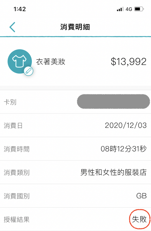
Task: Tap the 1:42 clock in status bar
Action: coord(20,9)
